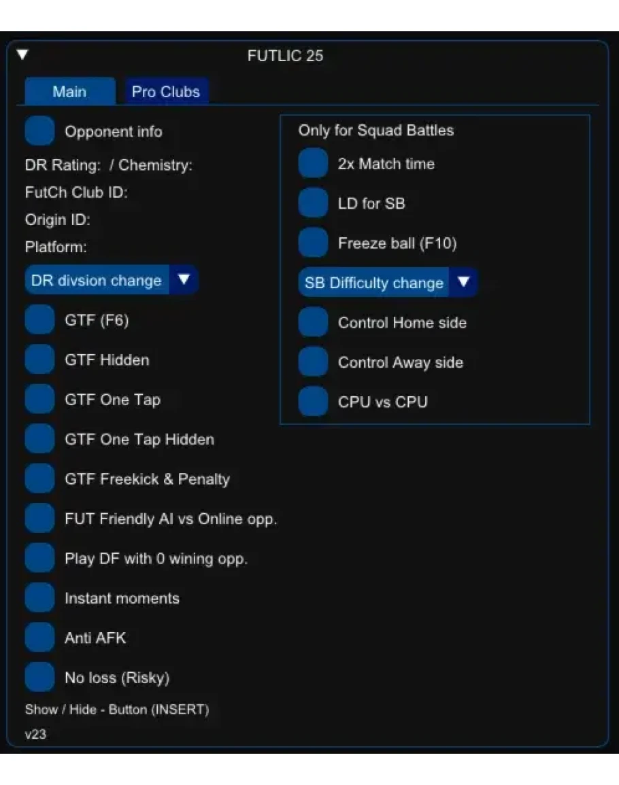
Task: Open the SB Difficulty change dropdown
Action: point(464,282)
